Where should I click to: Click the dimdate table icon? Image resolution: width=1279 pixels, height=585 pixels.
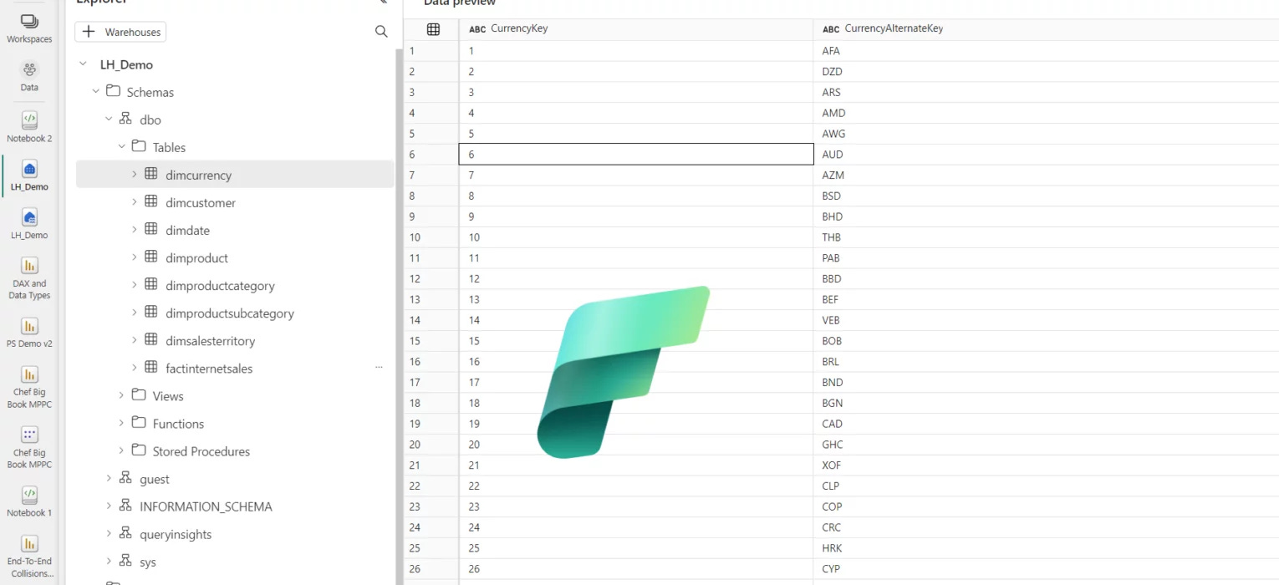point(151,229)
